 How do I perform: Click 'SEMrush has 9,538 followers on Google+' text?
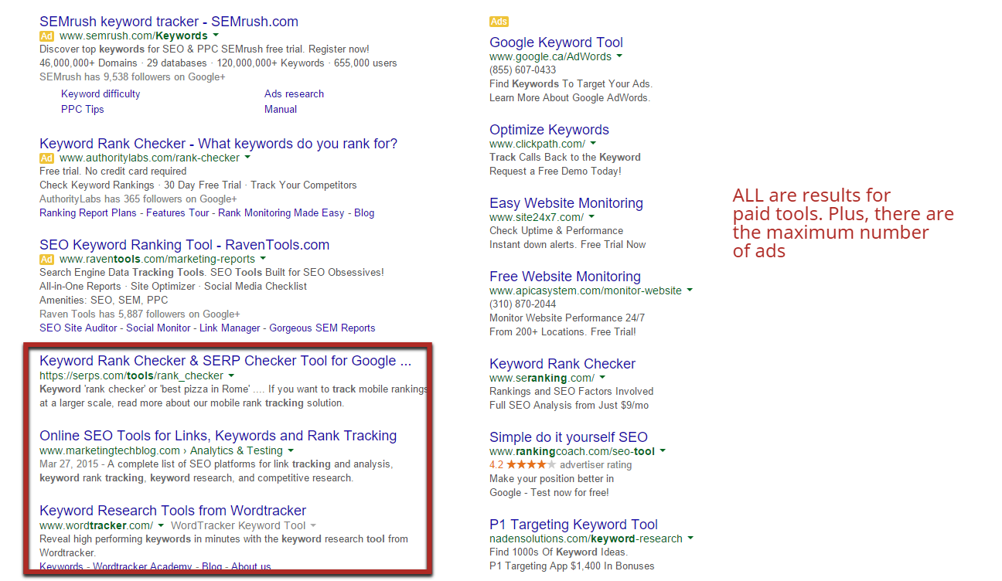pos(132,76)
